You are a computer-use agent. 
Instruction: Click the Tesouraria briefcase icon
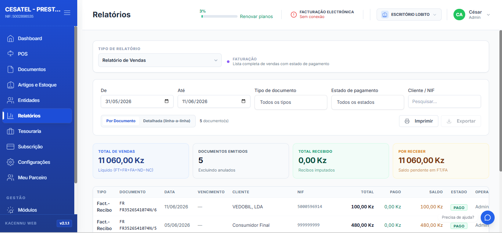[x=10, y=131]
